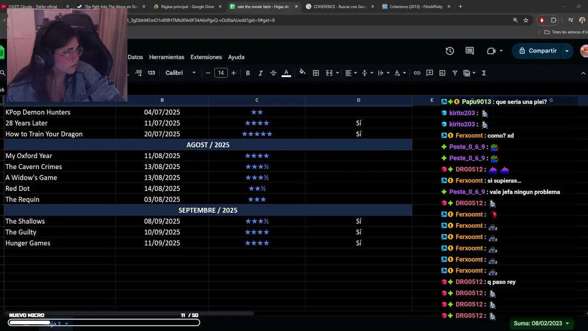Switch to Coherence FilmAffinity tab
This screenshot has width=588, height=331.
416,6
